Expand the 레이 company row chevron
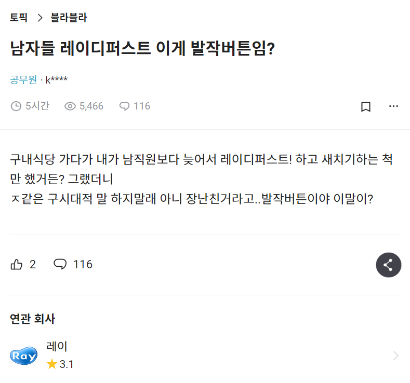410x383 pixels. (x=396, y=355)
